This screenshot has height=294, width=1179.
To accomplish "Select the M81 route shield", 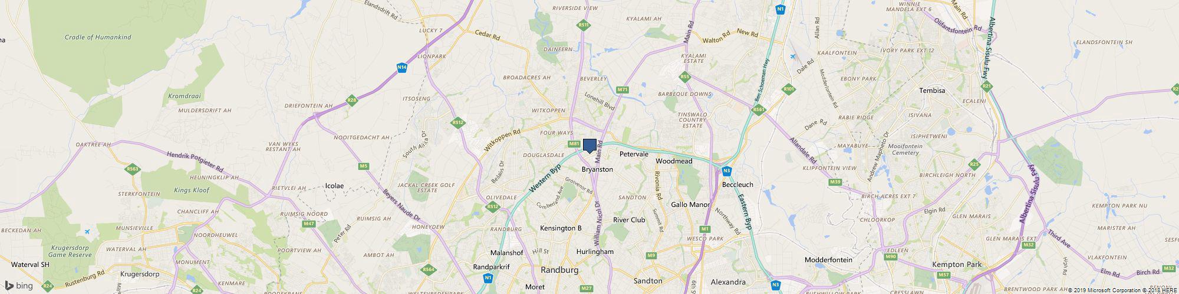I will pyautogui.click(x=574, y=143).
